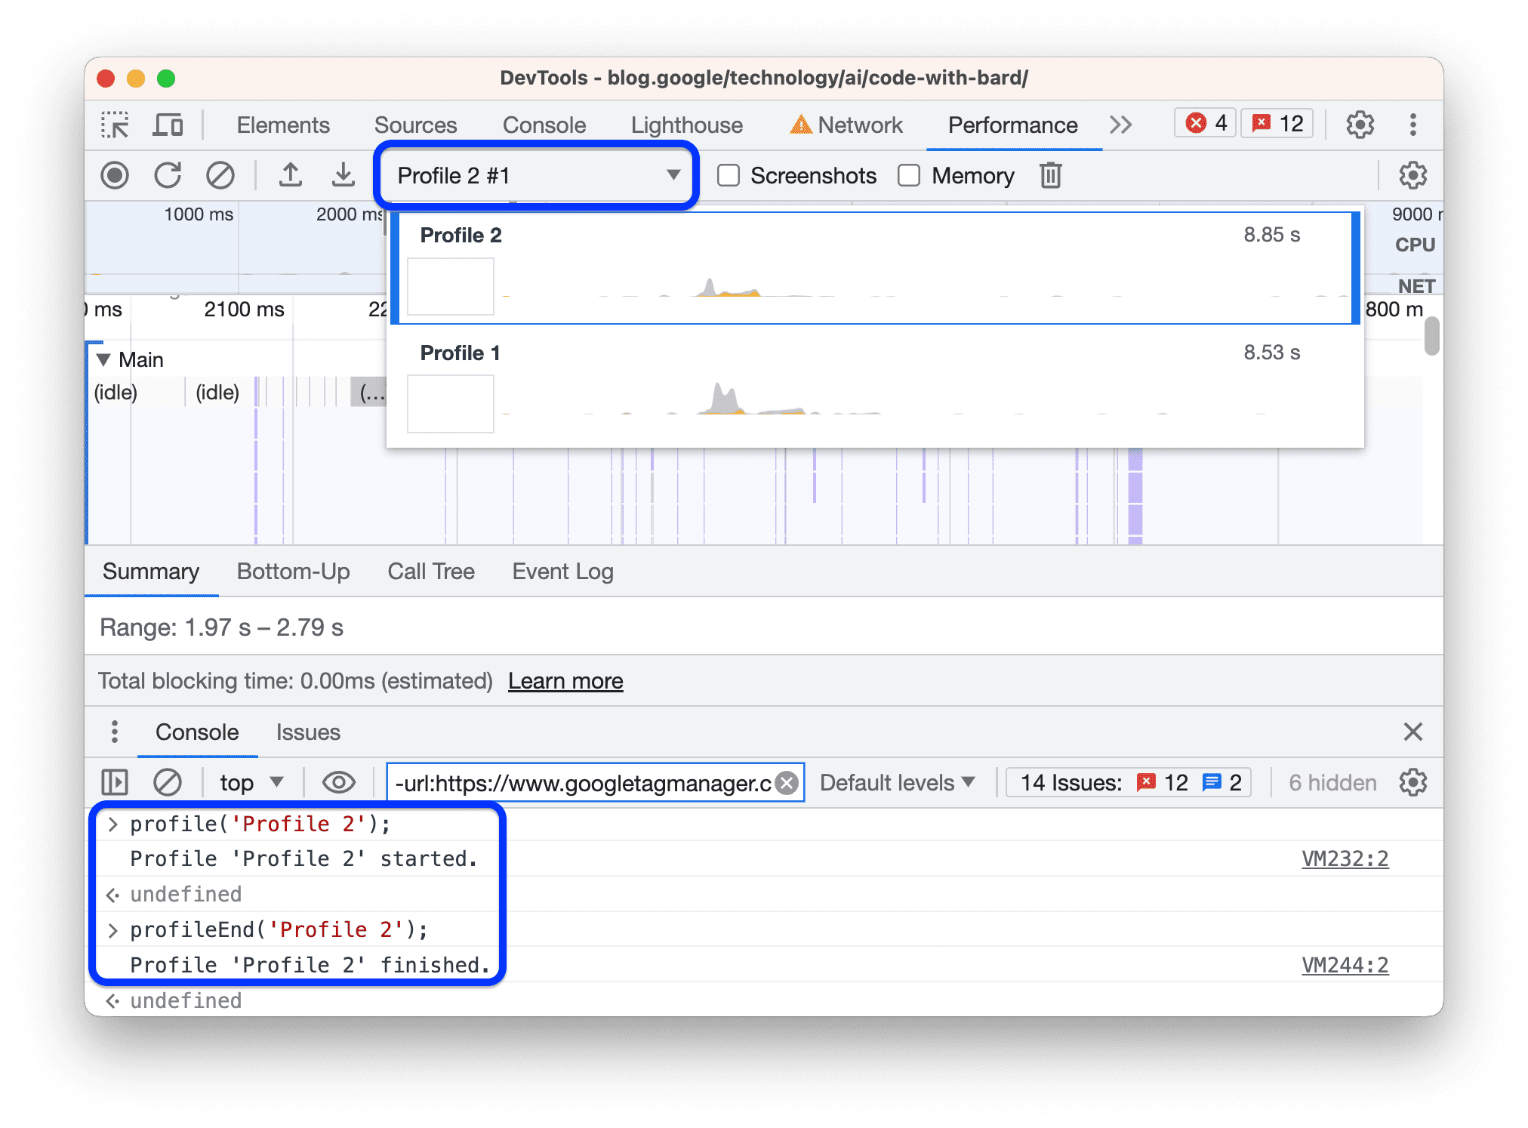Toggle the Screenshots checkbox
This screenshot has height=1128, width=1528.
729,176
